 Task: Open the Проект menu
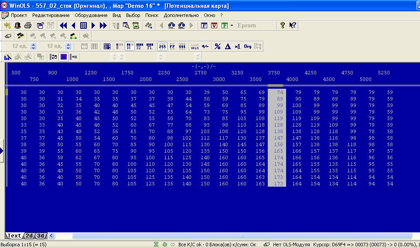pyautogui.click(x=19, y=15)
